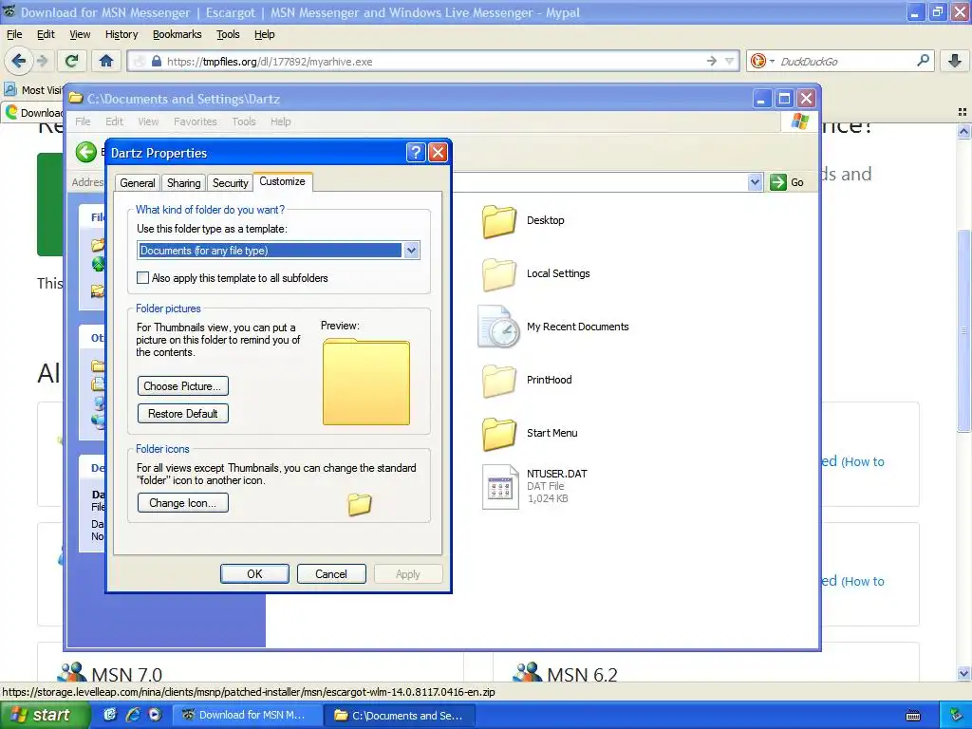Reload the page with the refresh icon
The width and height of the screenshot is (972, 729).
72,61
